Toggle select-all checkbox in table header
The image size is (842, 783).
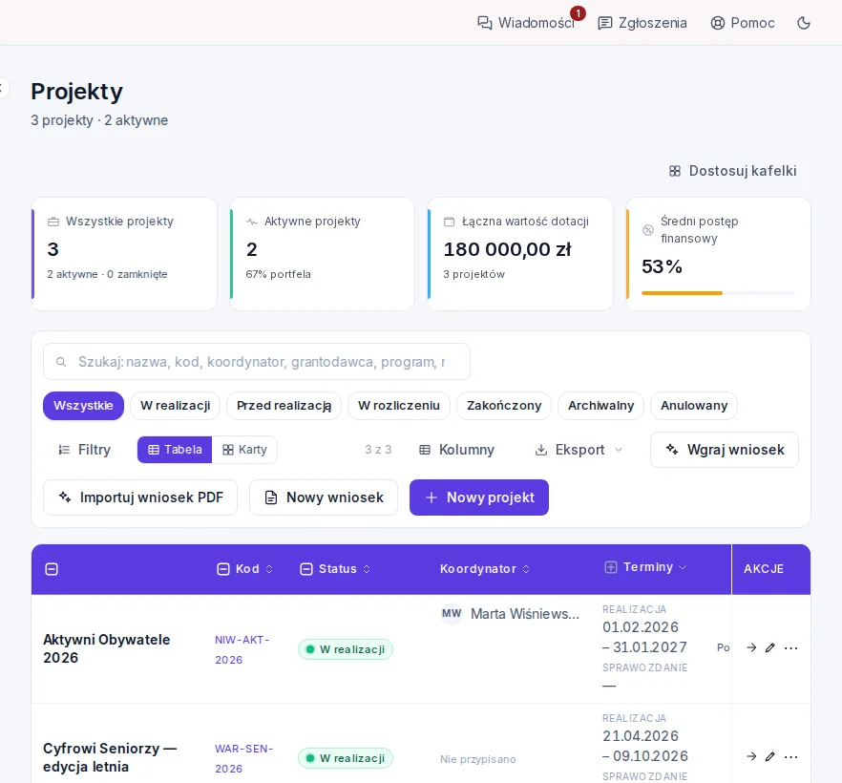[x=52, y=569]
